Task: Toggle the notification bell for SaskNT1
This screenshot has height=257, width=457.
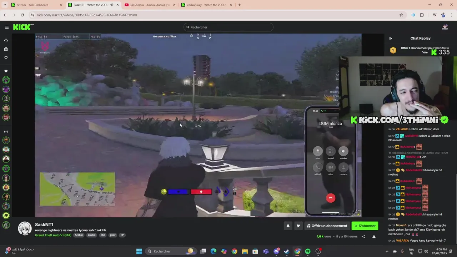Action: coord(288,226)
